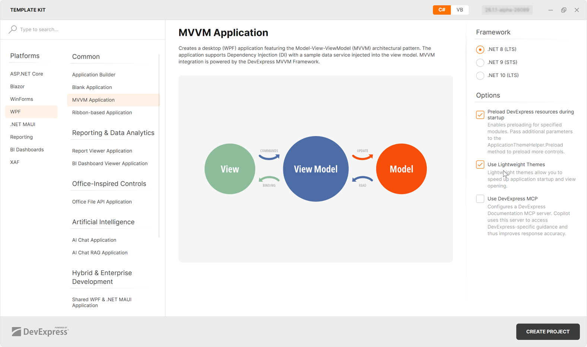Click the Common category heading
The height and width of the screenshot is (347, 587).
[86, 57]
